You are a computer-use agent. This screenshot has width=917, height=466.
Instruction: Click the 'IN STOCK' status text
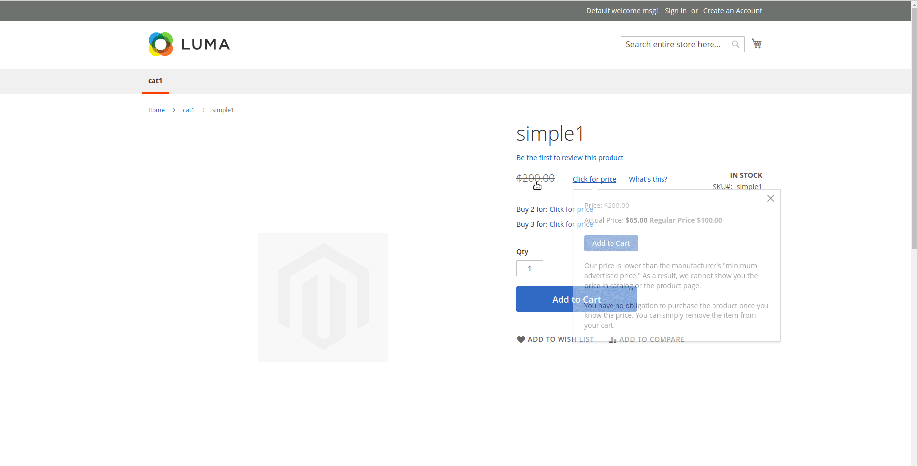click(x=746, y=175)
